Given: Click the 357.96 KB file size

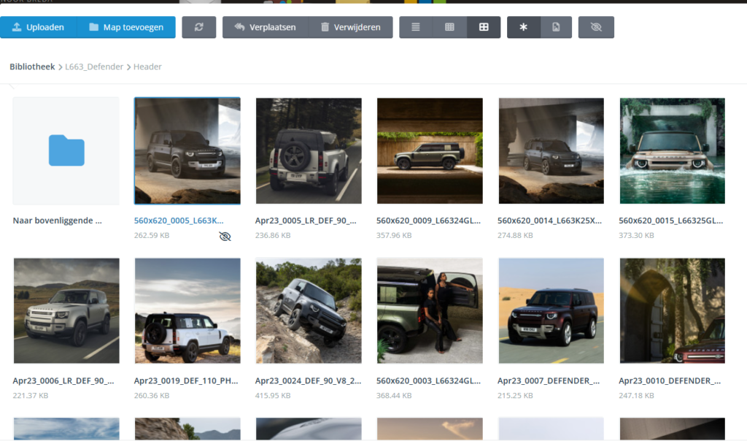Looking at the screenshot, I should [x=394, y=235].
